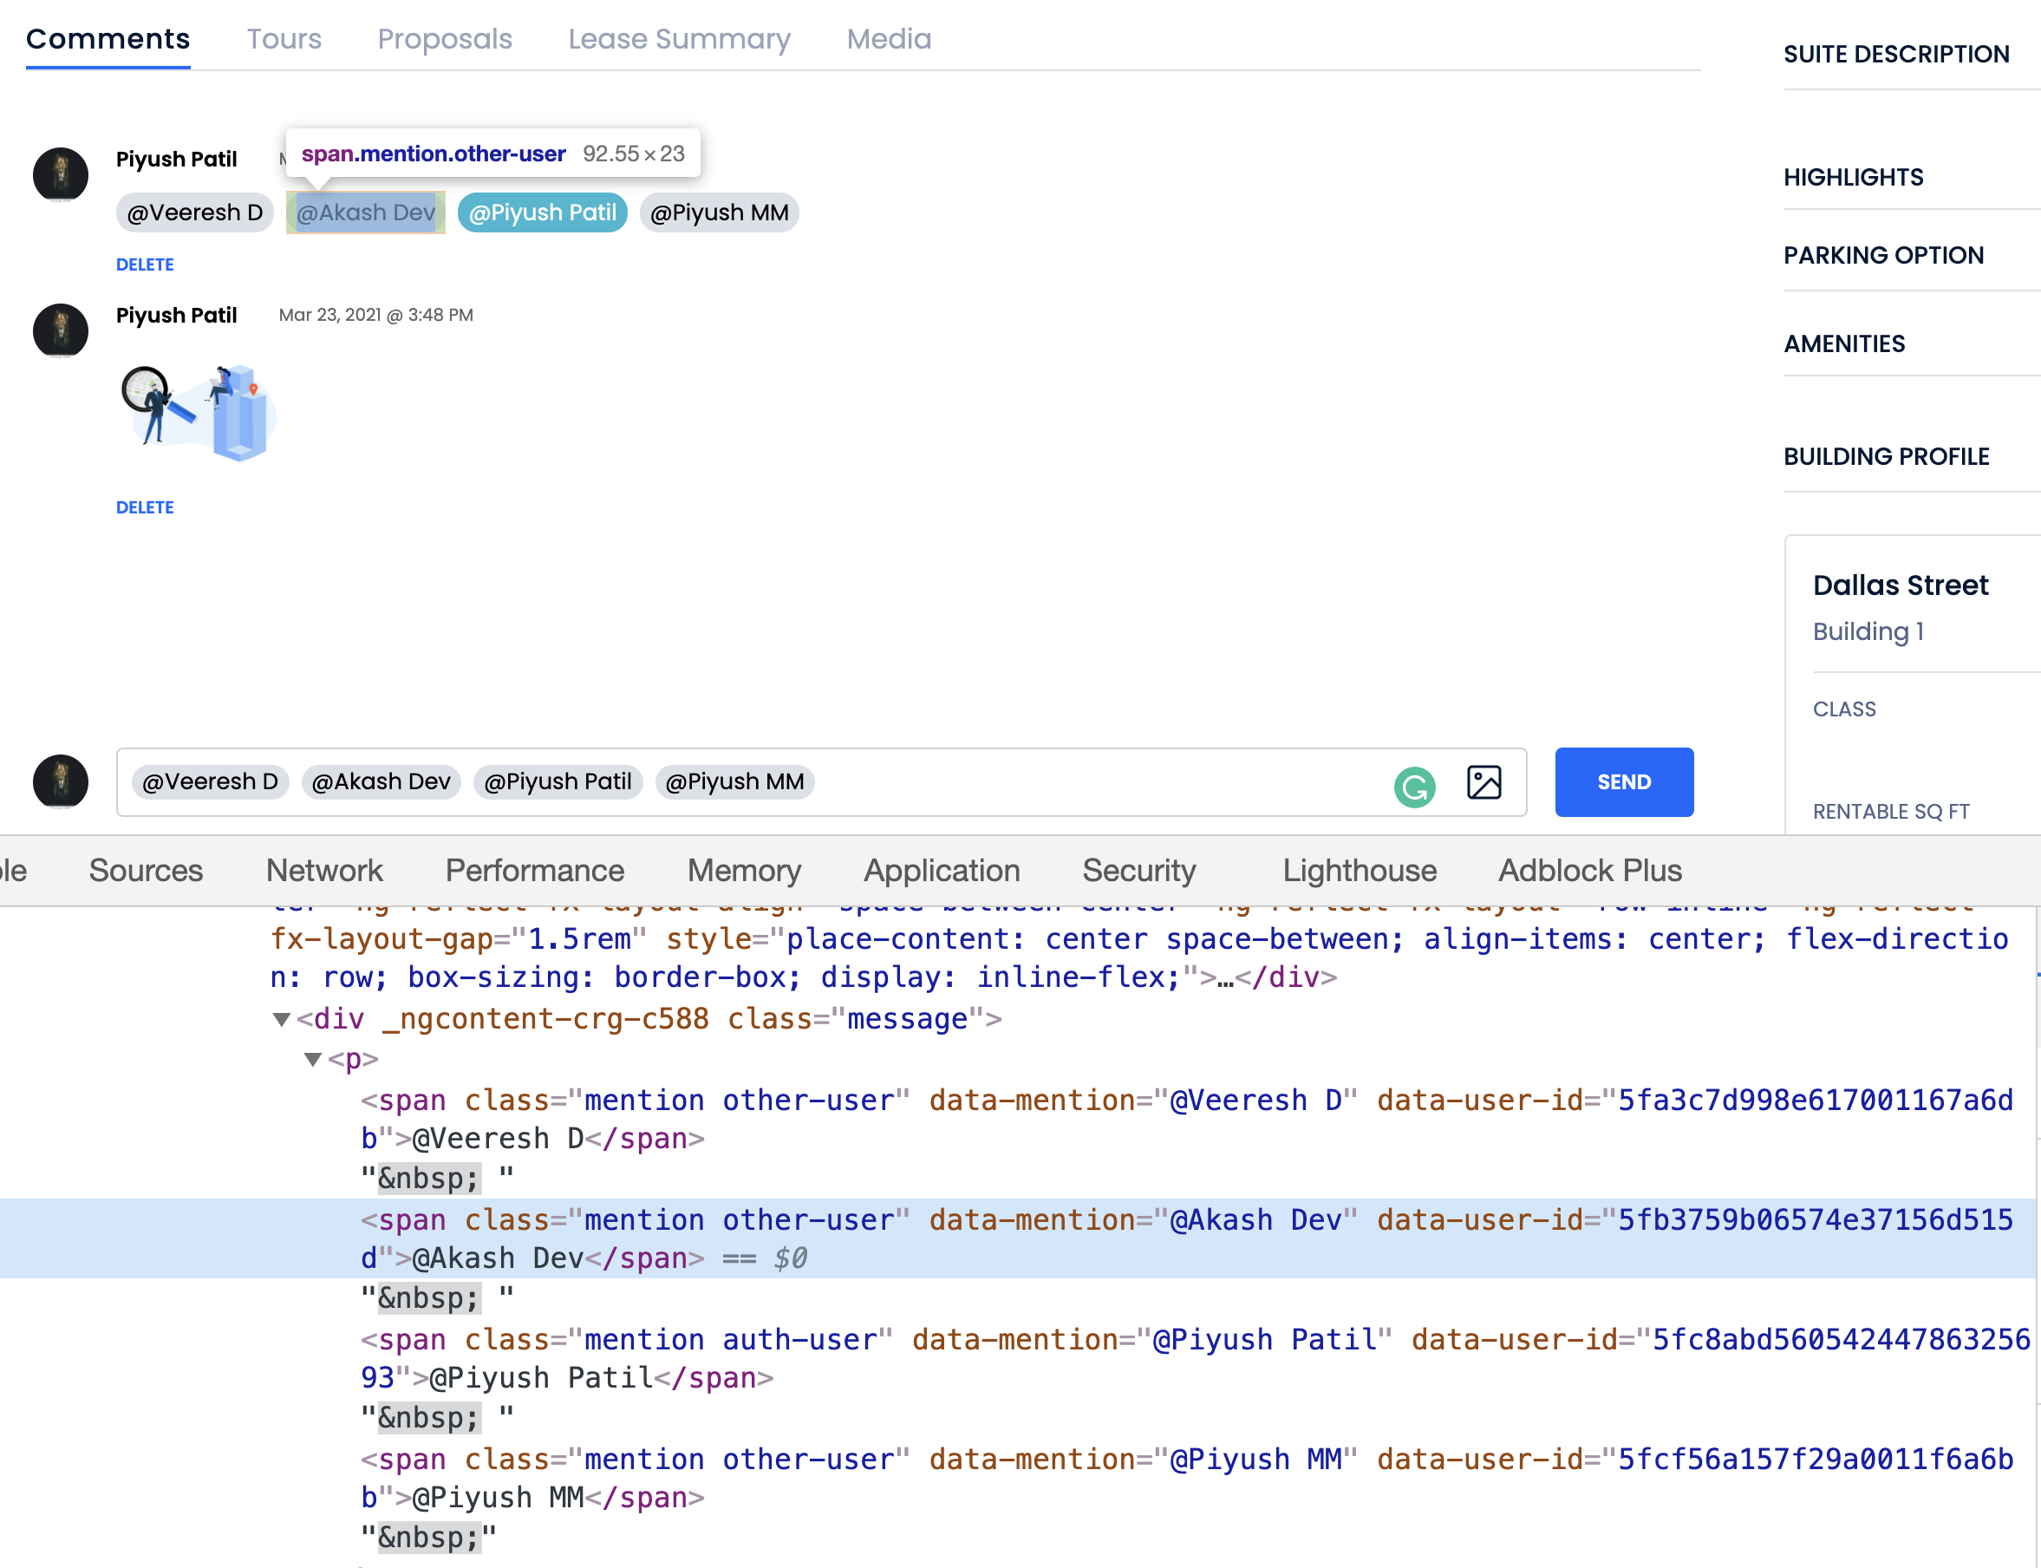Image resolution: width=2041 pixels, height=1568 pixels.
Task: Click @Piyush Patil chip in comment input
Action: pos(558,782)
